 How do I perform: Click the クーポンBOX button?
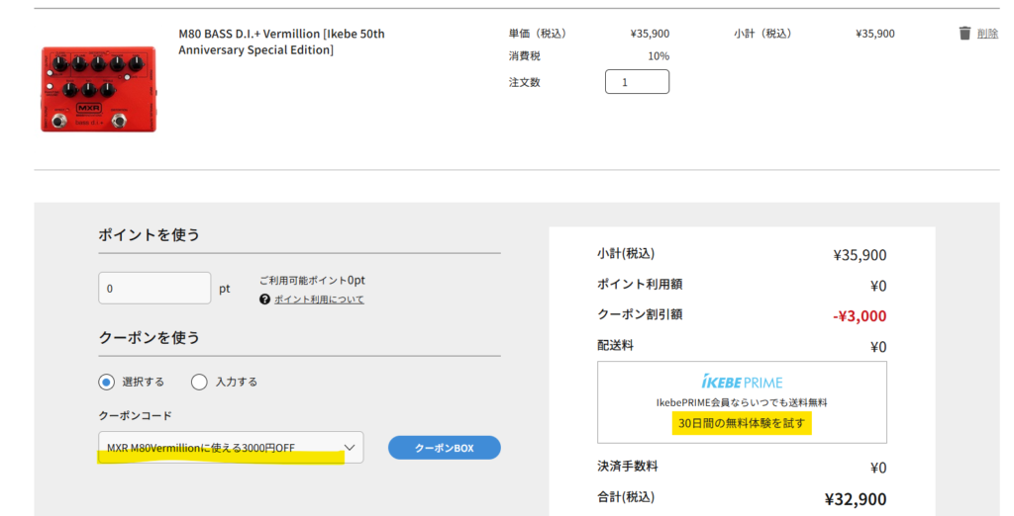pos(445,448)
